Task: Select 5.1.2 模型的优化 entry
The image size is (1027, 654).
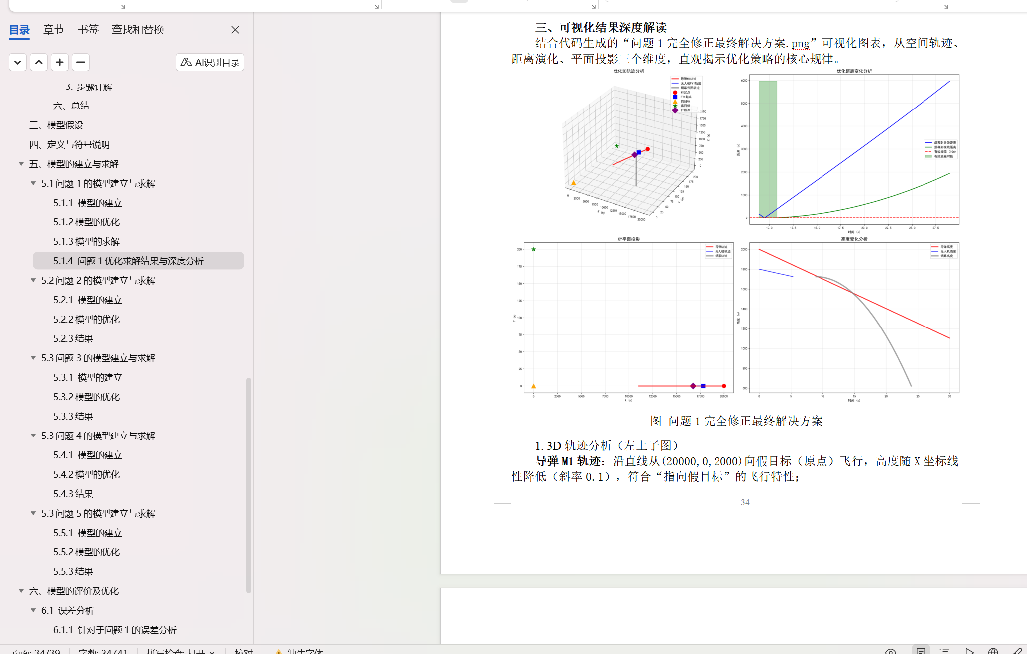Action: click(87, 222)
